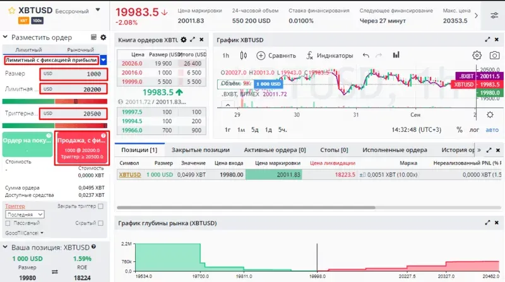Open the order type dropdown arrow
The height and width of the screenshot is (282, 505).
pos(103,60)
